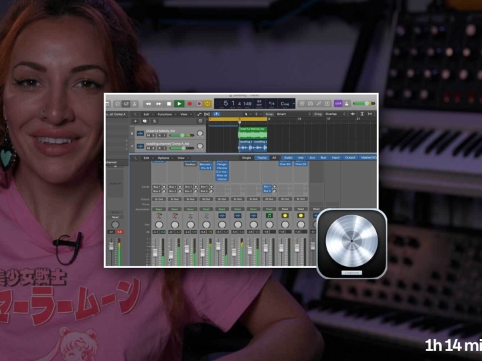Mute the vocalling channel Comp A track
Viewport: 482px width, 361px height.
coord(149,148)
